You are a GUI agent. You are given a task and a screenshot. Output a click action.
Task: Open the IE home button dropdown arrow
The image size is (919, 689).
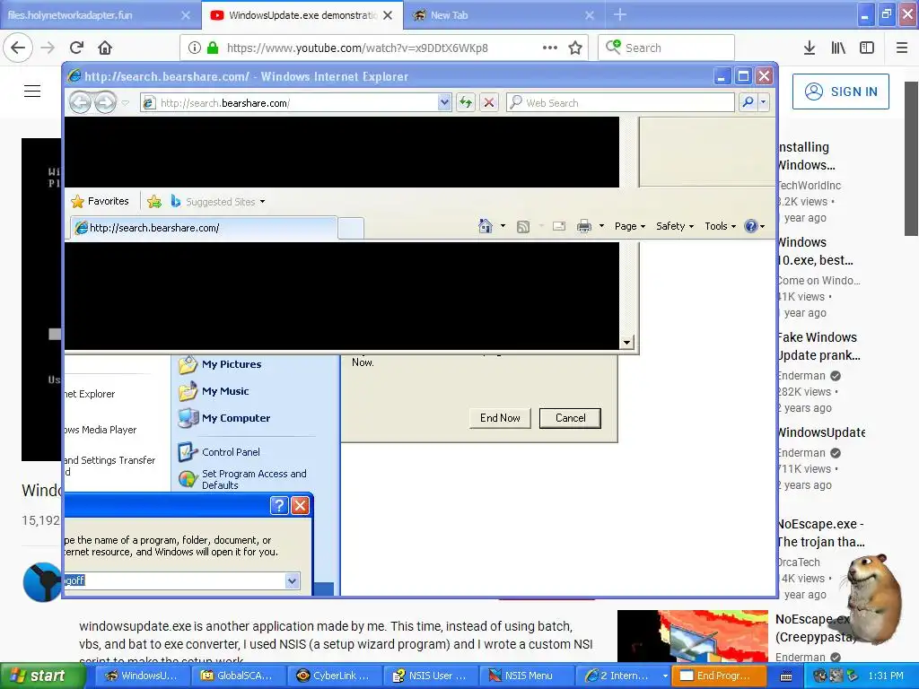click(503, 226)
